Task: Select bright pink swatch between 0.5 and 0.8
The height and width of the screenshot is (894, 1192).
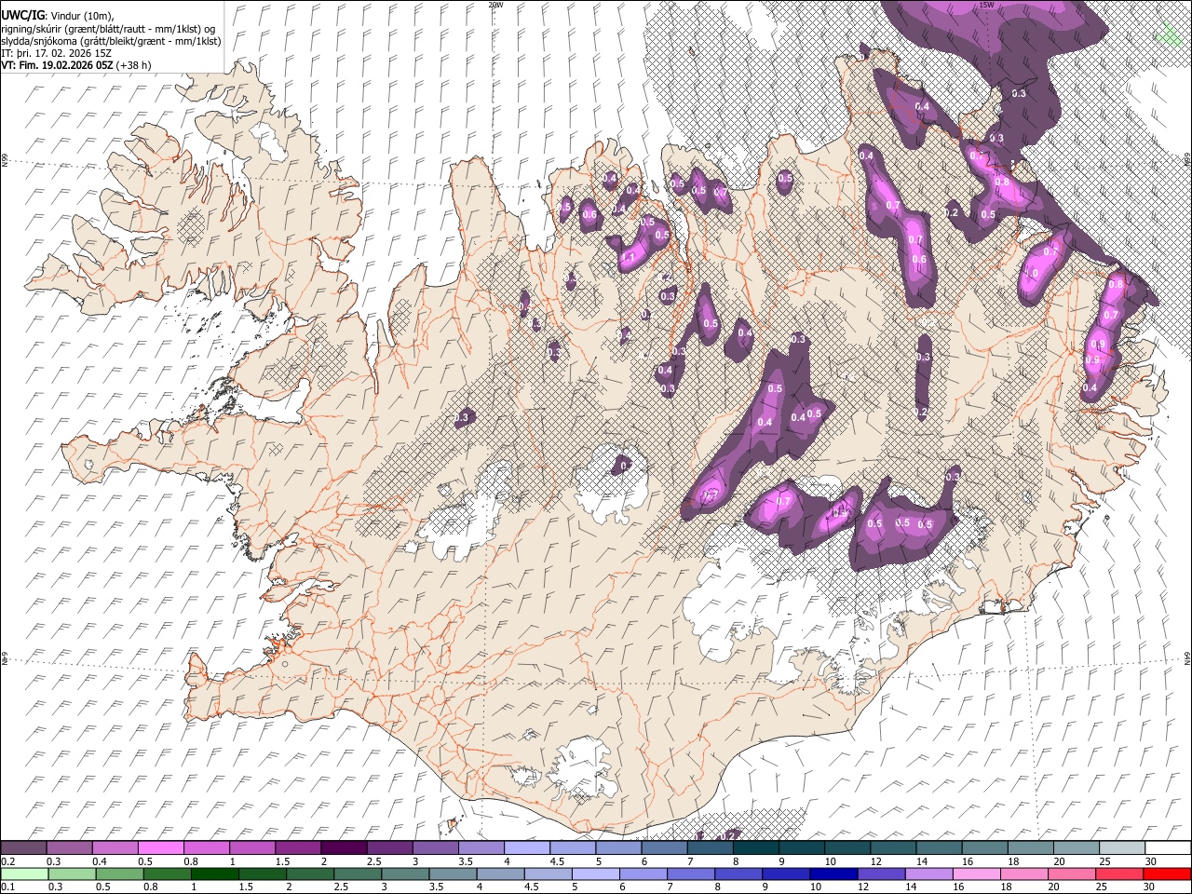Action: pos(160,847)
